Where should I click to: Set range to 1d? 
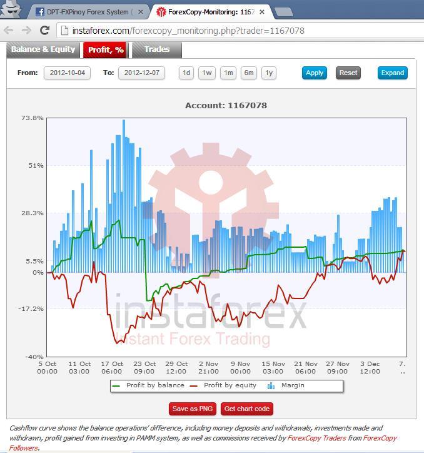click(186, 73)
